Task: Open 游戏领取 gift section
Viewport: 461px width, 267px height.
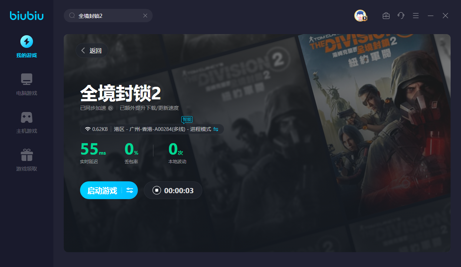Action: (x=27, y=160)
